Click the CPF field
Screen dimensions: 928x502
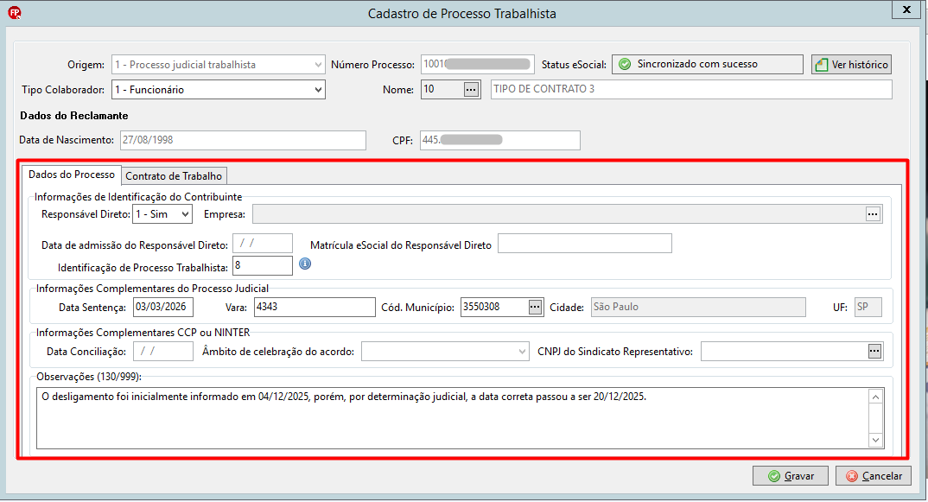[500, 140]
